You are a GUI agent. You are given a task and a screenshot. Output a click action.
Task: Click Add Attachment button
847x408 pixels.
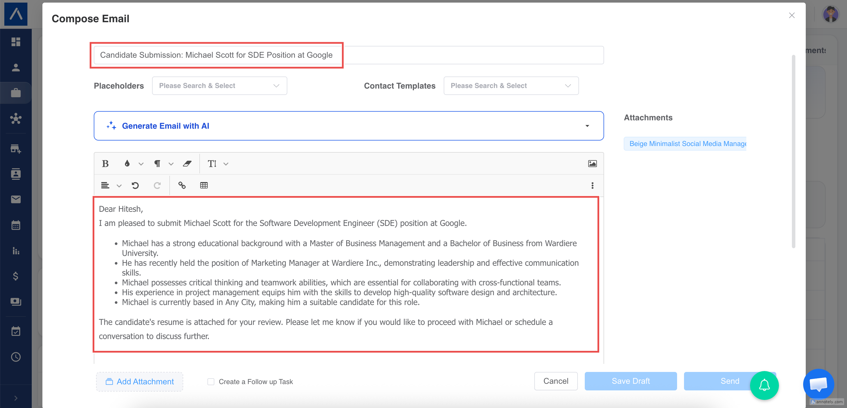pos(139,381)
